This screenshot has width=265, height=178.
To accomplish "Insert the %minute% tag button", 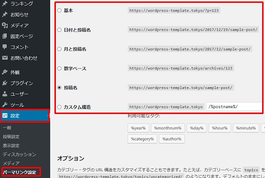I will point(246,128).
